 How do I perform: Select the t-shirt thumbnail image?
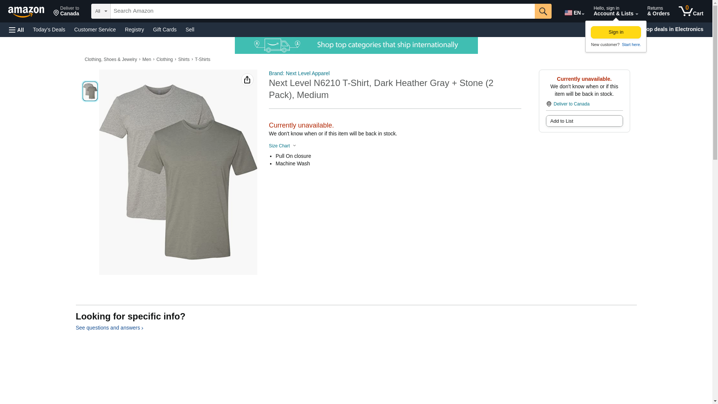click(90, 91)
